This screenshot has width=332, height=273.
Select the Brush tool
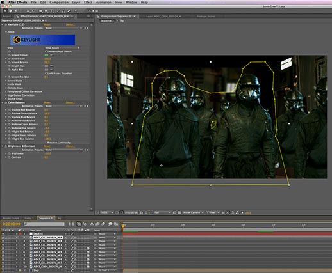click(58, 11)
